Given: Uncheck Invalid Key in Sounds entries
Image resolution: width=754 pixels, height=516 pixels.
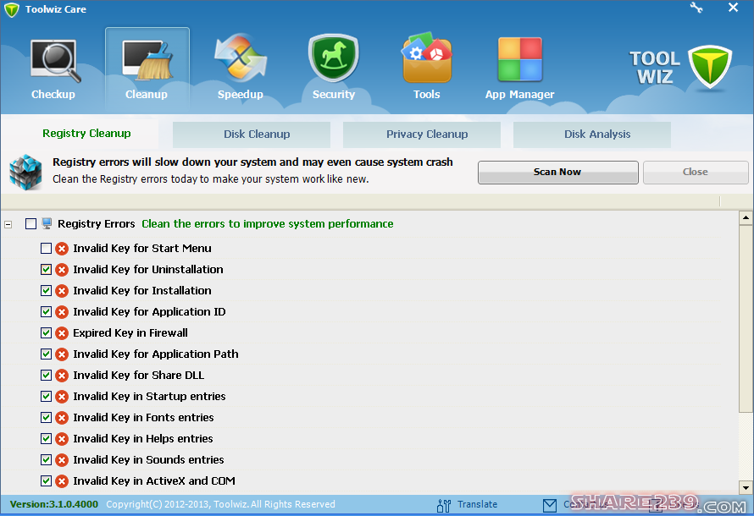Looking at the screenshot, I should pos(46,459).
